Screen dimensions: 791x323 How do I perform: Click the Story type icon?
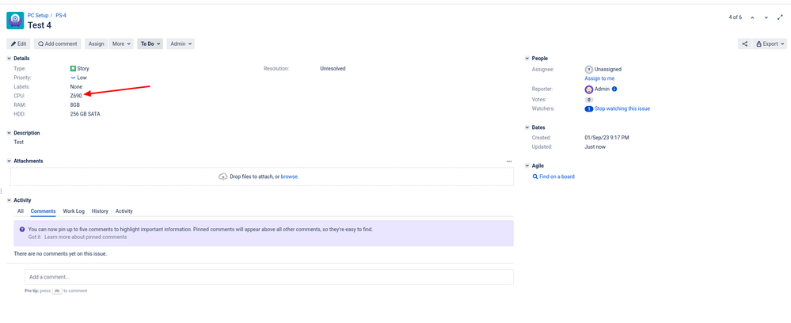pyautogui.click(x=73, y=69)
